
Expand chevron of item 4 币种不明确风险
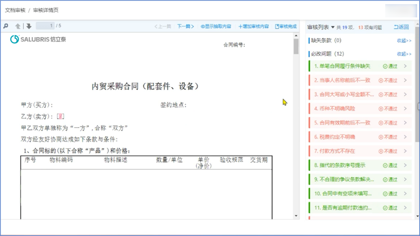[405, 109]
